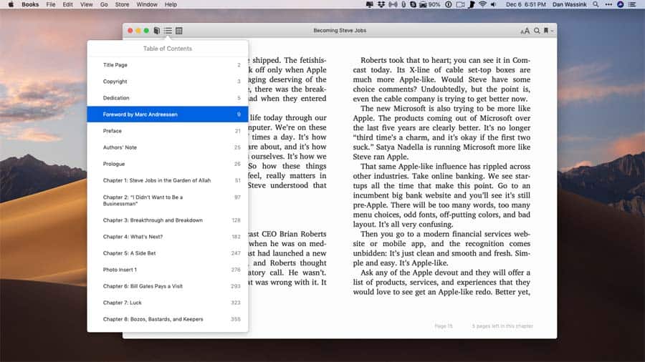The height and width of the screenshot is (362, 645).
Task: Bookmark this page with the bookmark icon
Action: [545, 31]
